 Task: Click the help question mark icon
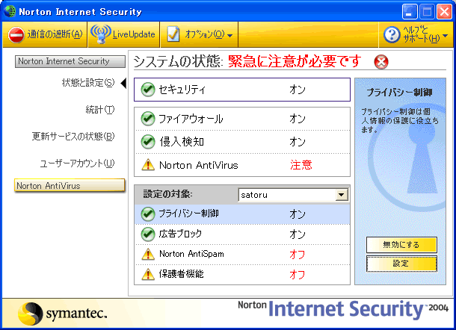392,34
